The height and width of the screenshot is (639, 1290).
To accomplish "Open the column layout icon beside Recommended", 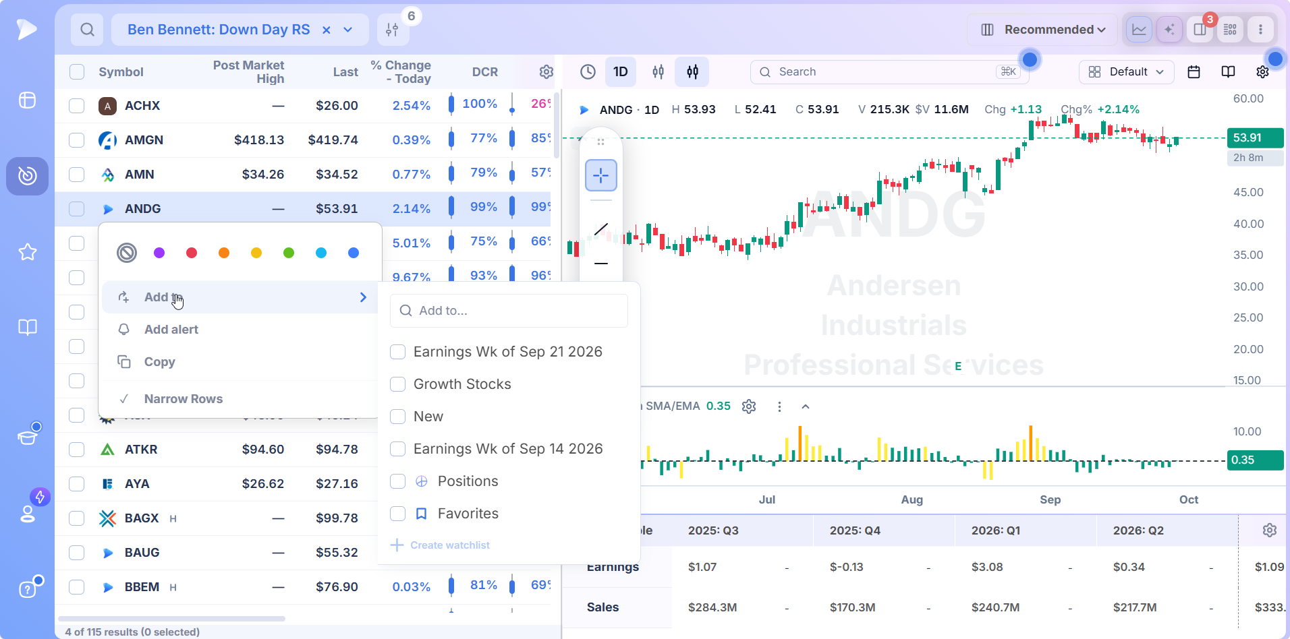I will tap(987, 30).
